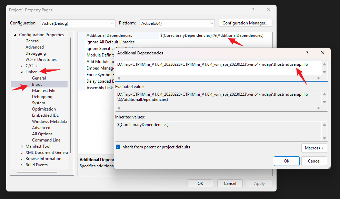Viewport: 340px width, 199px height.
Task: Select the Embedded IDL page
Action: pyautogui.click(x=45, y=115)
